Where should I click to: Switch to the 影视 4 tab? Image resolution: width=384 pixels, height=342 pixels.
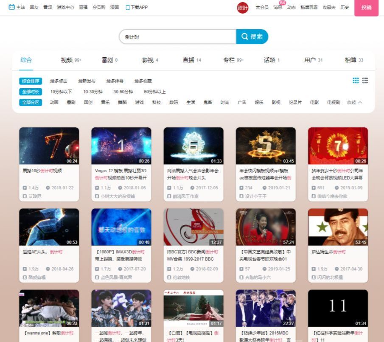[x=150, y=60]
